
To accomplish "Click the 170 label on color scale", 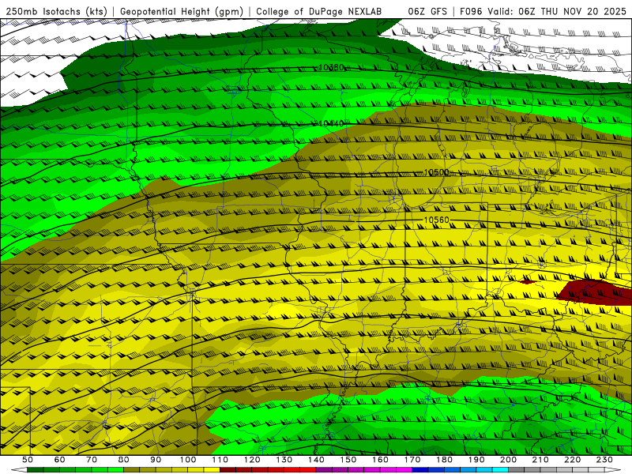I will (412, 460).
